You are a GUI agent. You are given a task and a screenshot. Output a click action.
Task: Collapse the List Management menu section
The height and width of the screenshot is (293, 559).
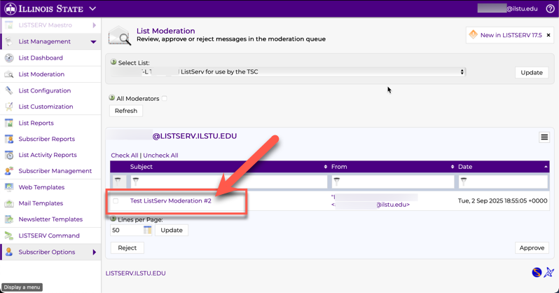click(93, 42)
